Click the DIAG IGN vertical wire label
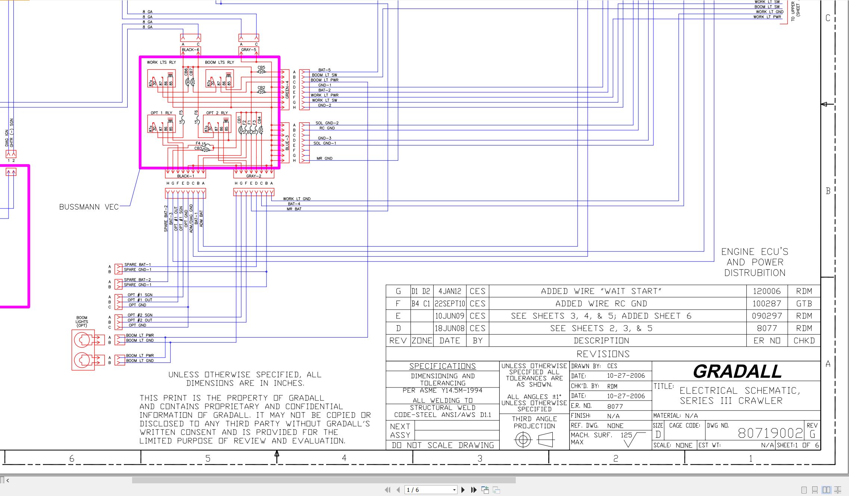This screenshot has width=849, height=496. click(7, 138)
